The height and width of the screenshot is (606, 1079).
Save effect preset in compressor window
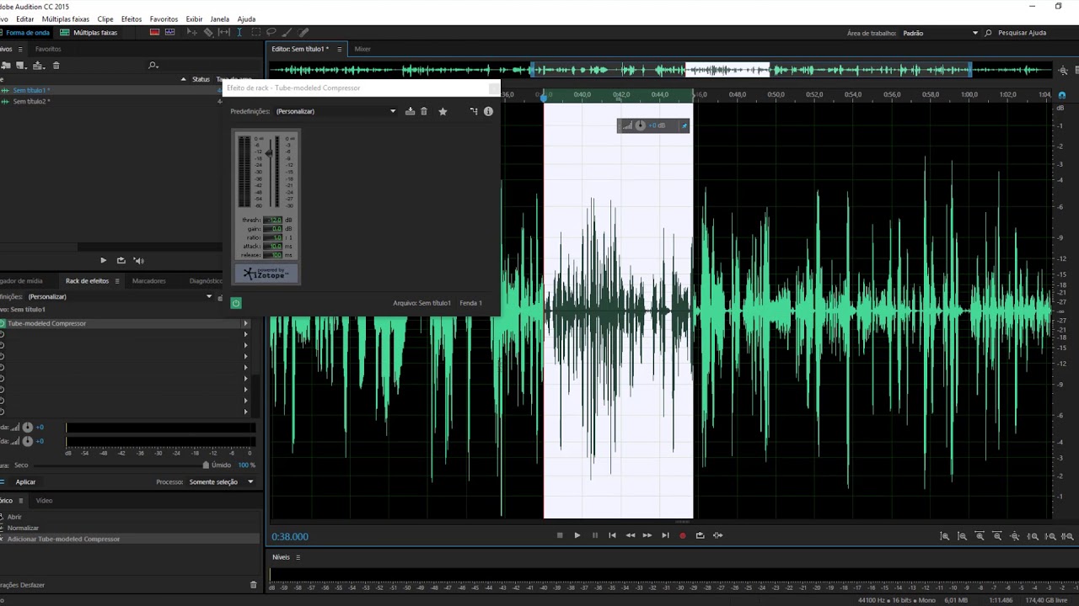click(410, 111)
